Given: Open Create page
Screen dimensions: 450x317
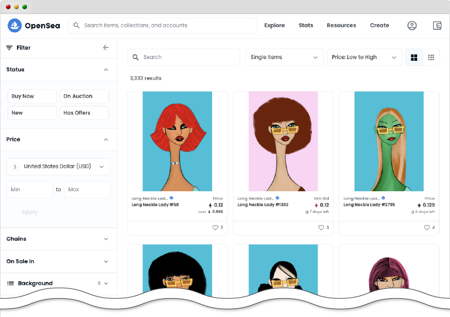Looking at the screenshot, I should (x=380, y=25).
